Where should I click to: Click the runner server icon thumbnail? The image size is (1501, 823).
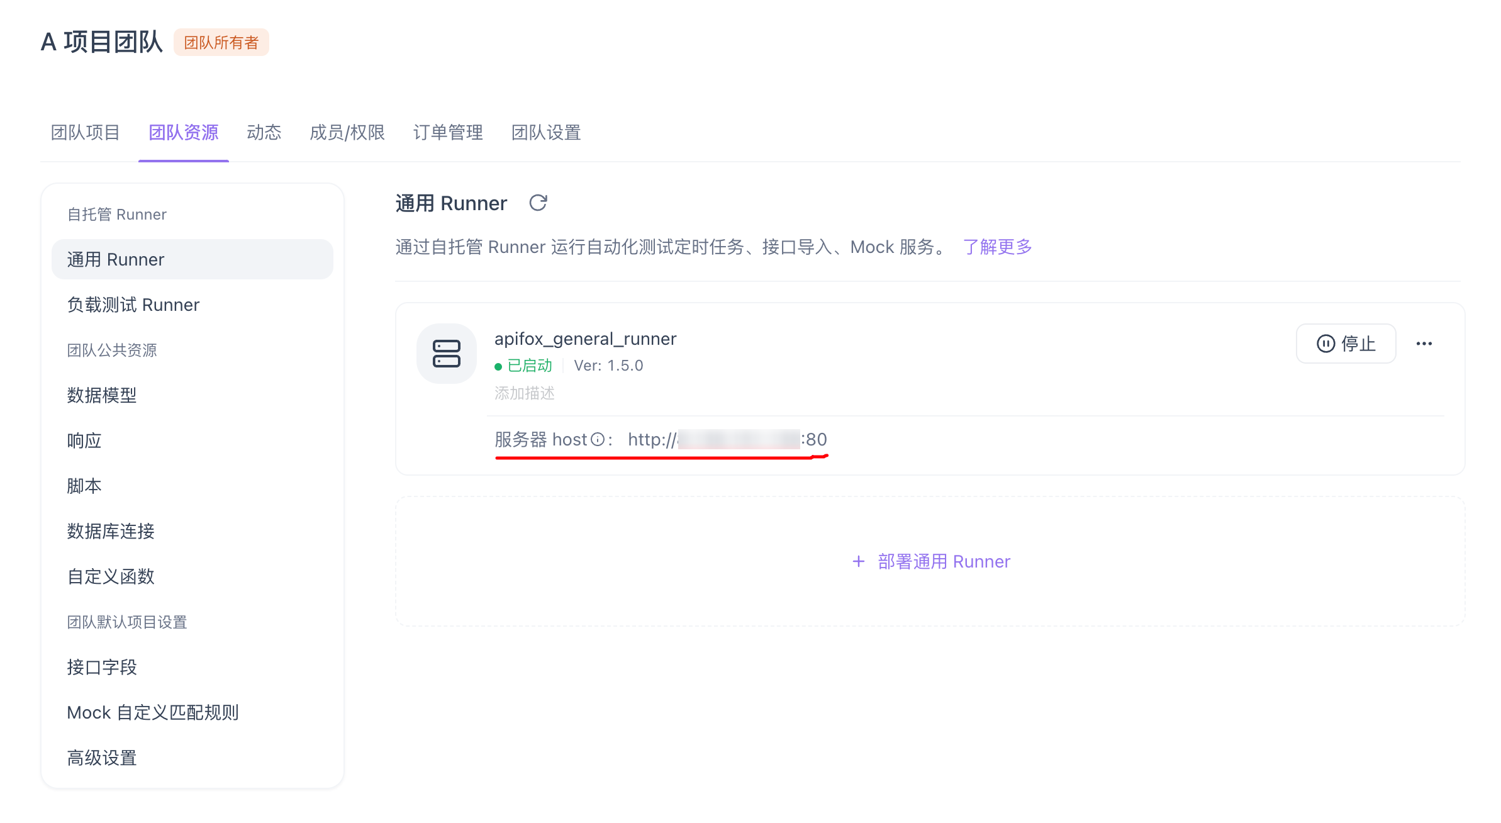click(x=445, y=354)
